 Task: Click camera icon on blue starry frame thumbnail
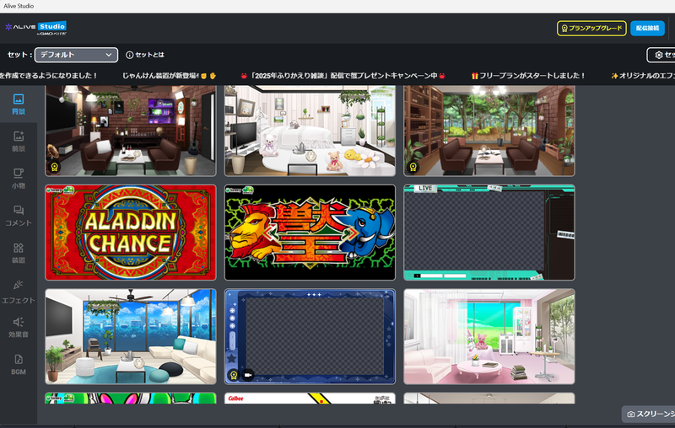248,375
